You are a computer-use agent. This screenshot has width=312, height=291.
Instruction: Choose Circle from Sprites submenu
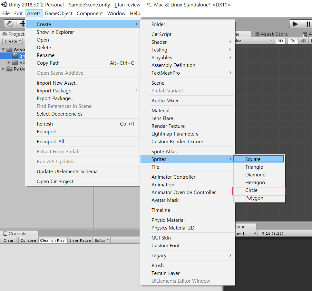click(259, 190)
